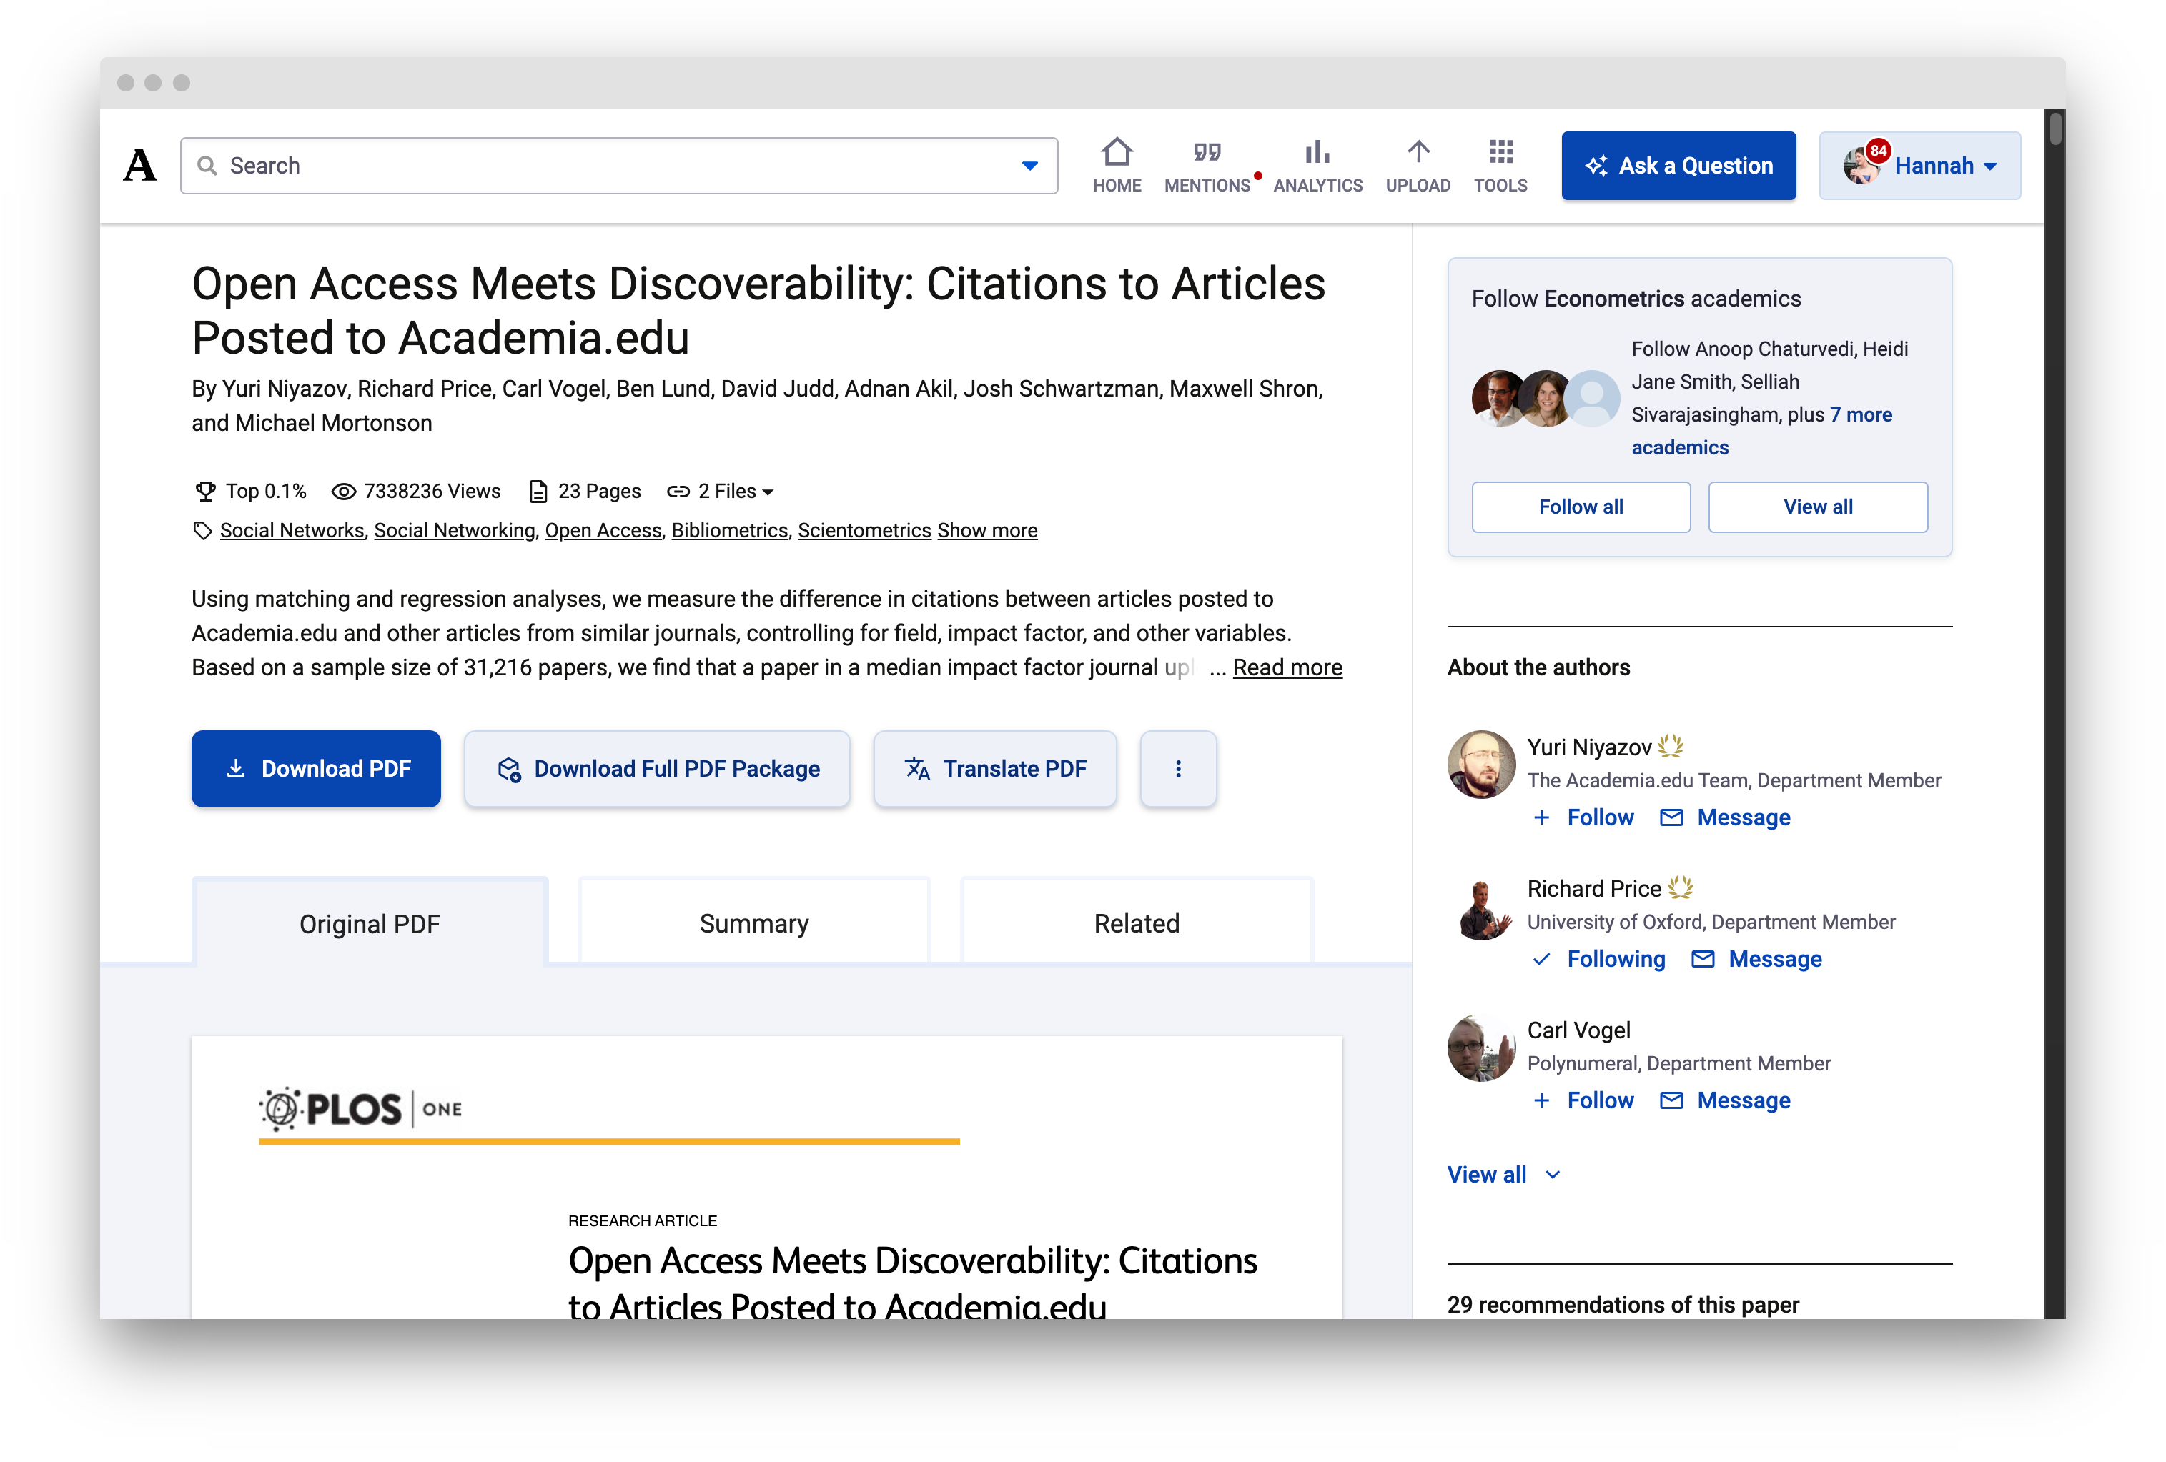Switch to the Summary tab
2166x1462 pixels.
coord(753,923)
